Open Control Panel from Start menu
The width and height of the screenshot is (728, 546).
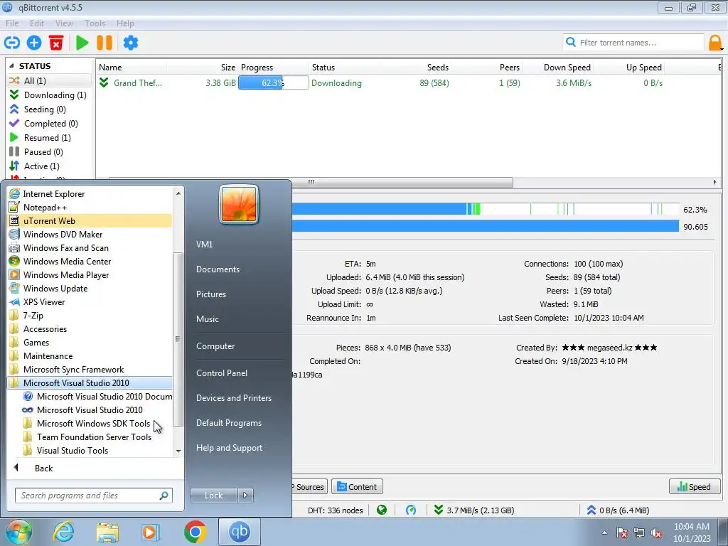point(222,373)
